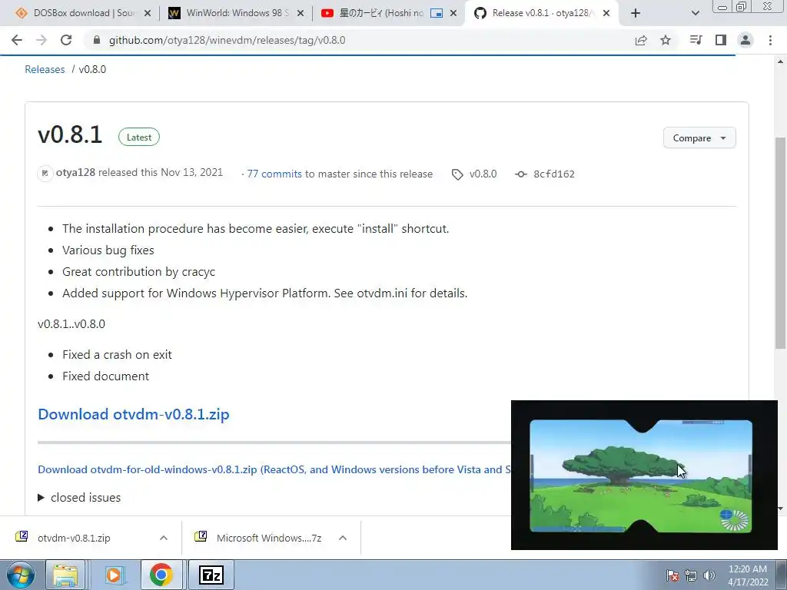Close the YouTube tab
This screenshot has width=787, height=590.
pos(453,14)
